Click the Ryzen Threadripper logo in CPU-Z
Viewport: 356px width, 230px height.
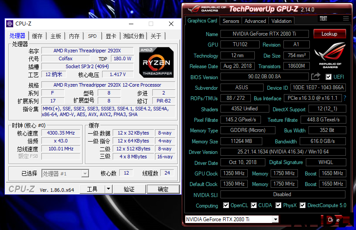[156, 62]
